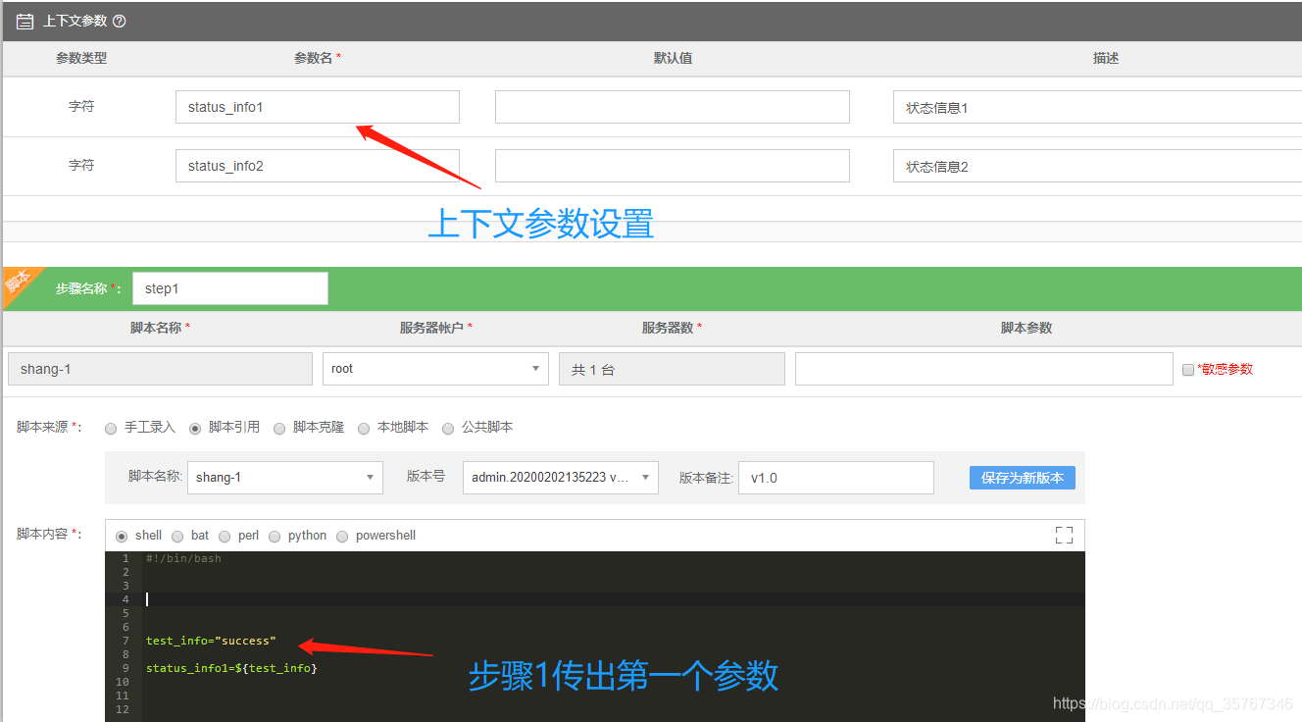Select 手工录入 script source
1302x722 pixels.
pyautogui.click(x=111, y=428)
